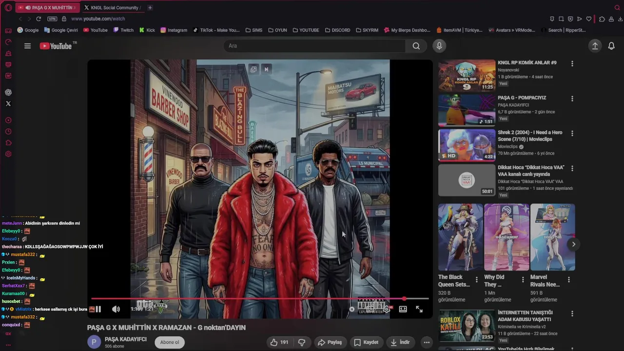Open PAŞA G - POMPACIYIZ thumbnail

tap(467, 110)
